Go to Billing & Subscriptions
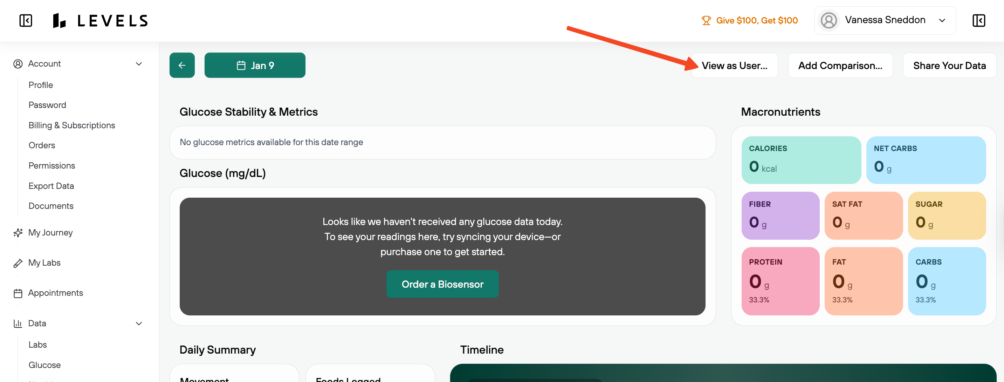Viewport: 1004px width, 382px height. click(72, 125)
